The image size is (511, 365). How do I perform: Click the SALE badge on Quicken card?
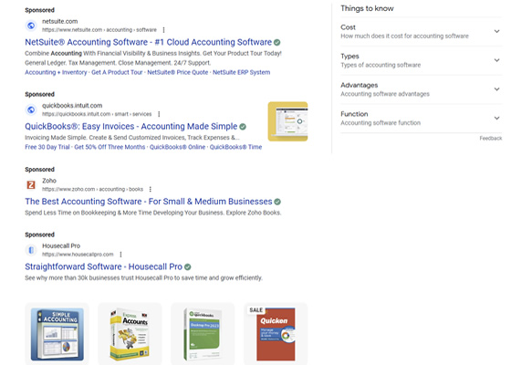[x=256, y=310]
